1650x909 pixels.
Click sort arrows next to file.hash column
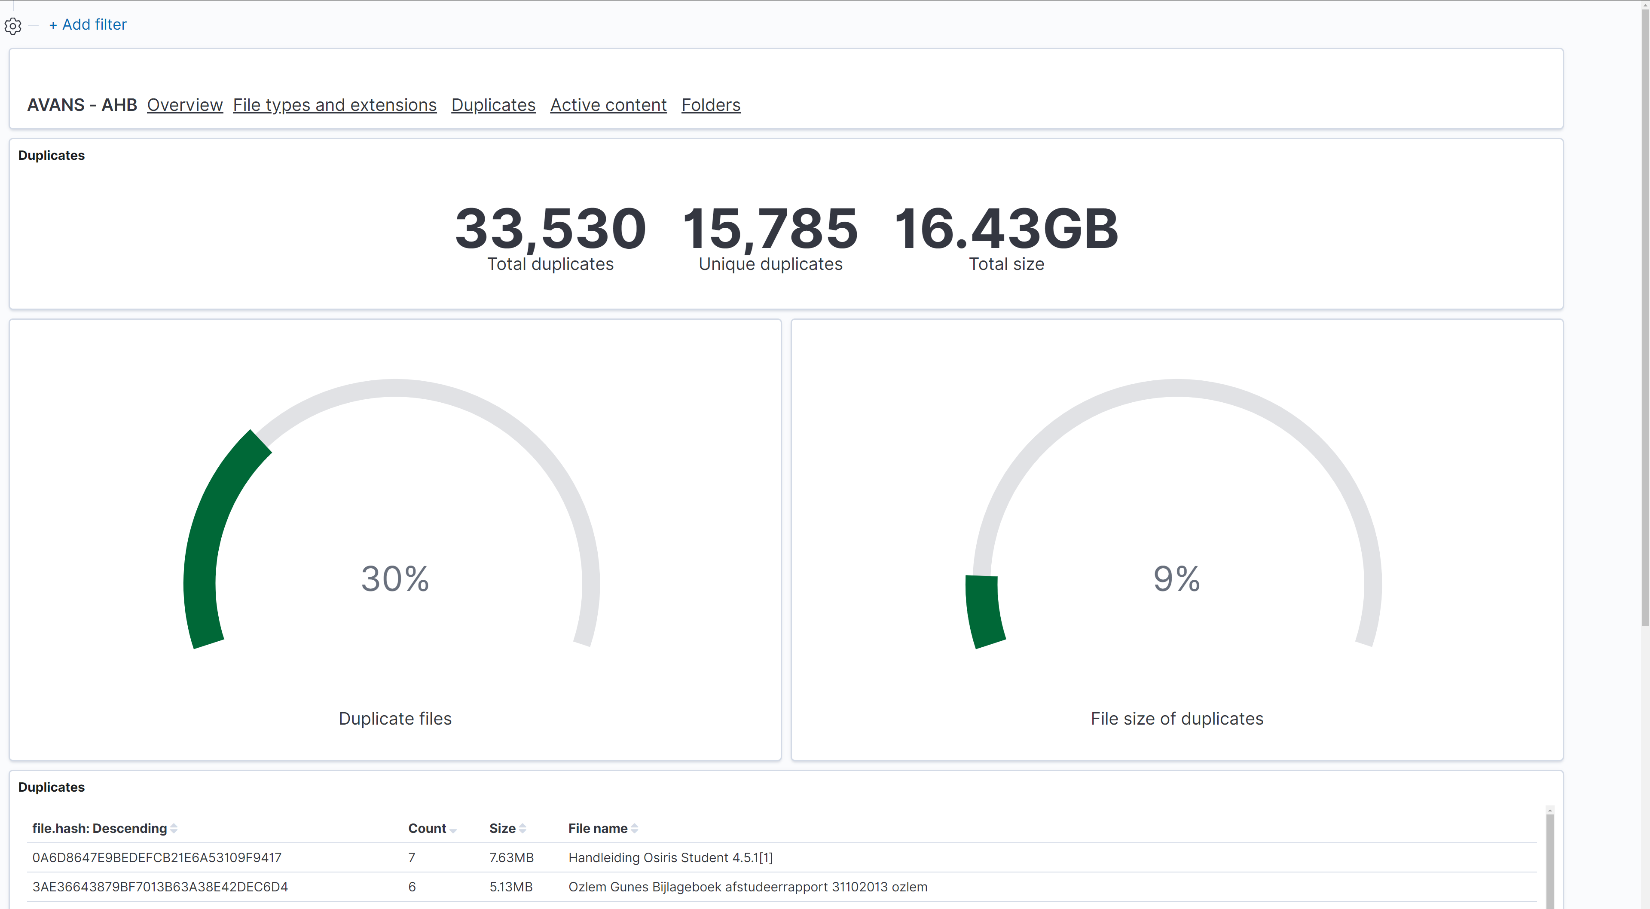(x=174, y=828)
